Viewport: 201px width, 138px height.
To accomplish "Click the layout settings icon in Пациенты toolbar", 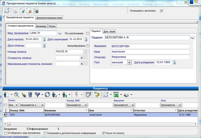I will pyautogui.click(x=106, y=95).
